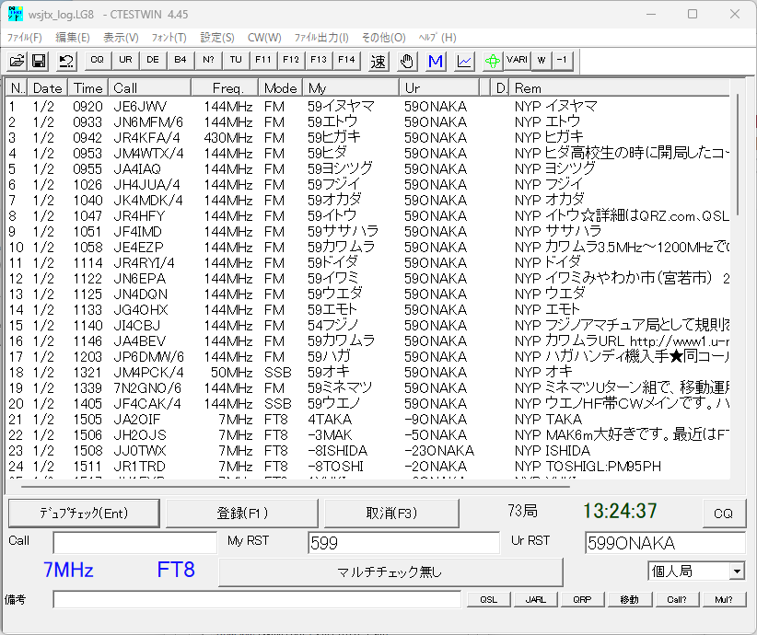This screenshot has width=757, height=635.
Task: Click the Mode column header
Action: coord(281,87)
